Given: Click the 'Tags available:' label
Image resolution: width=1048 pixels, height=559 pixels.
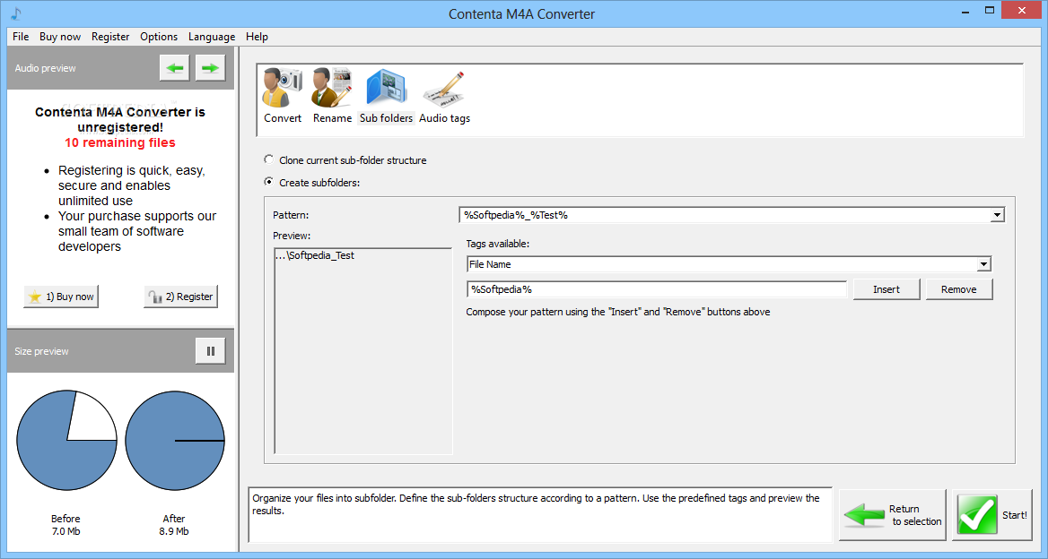Looking at the screenshot, I should 498,245.
